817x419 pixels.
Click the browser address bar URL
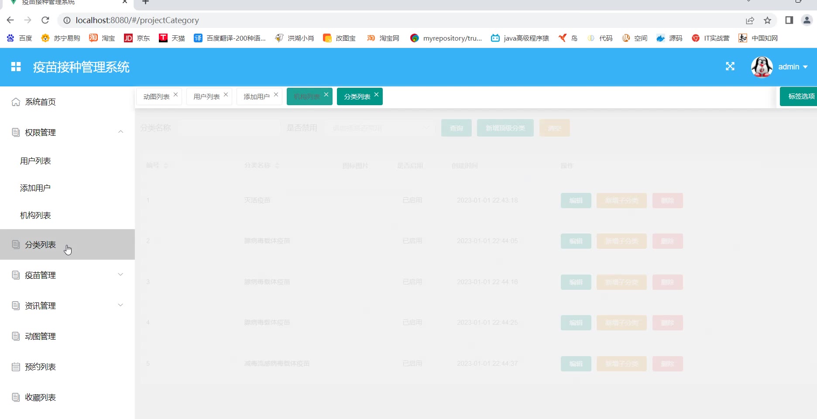(137, 20)
